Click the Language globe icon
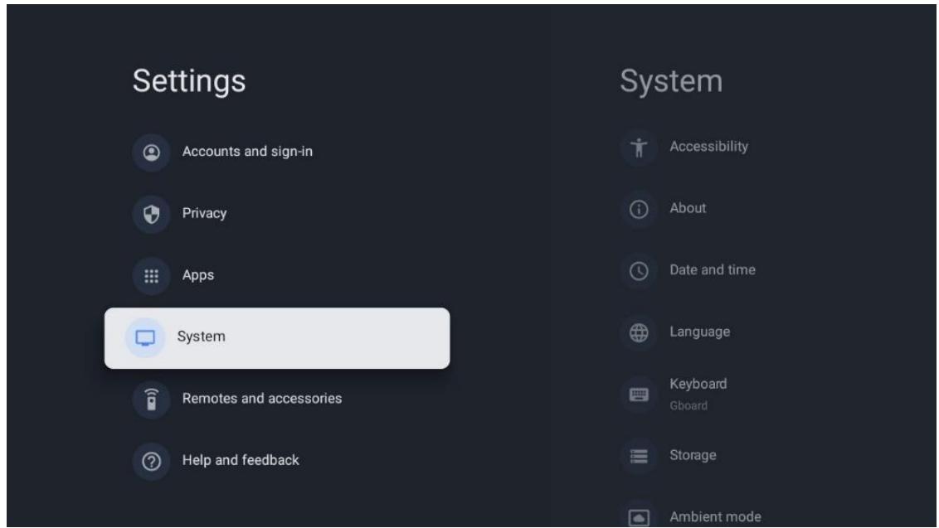The height and width of the screenshot is (528, 939). [x=639, y=332]
